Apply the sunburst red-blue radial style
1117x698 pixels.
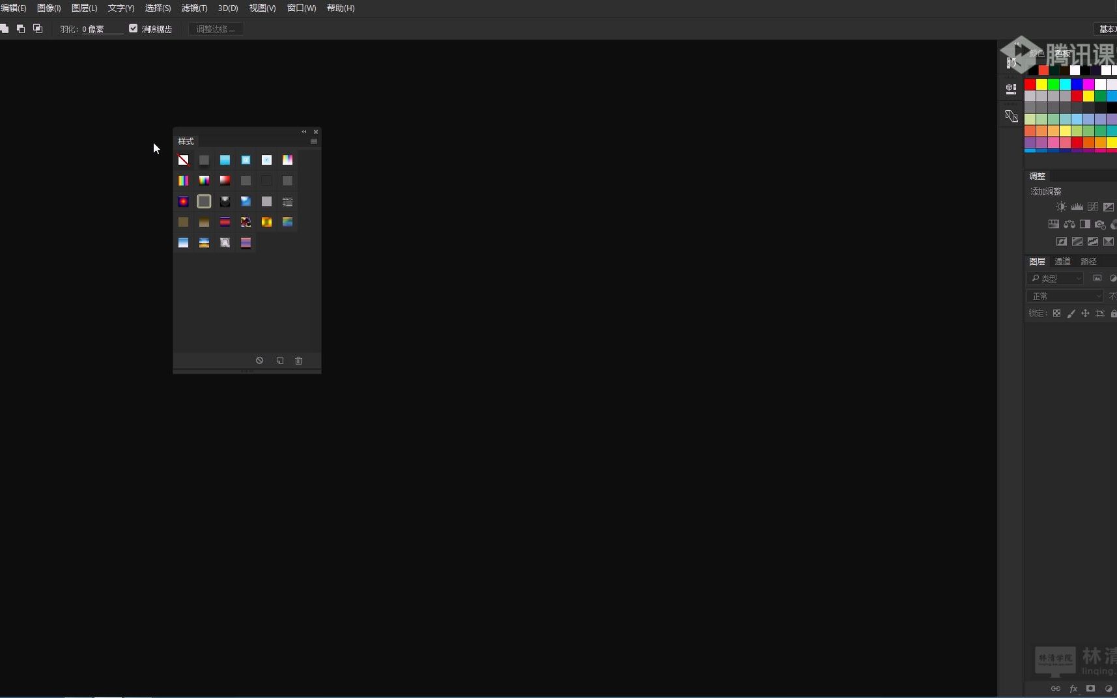coord(184,202)
